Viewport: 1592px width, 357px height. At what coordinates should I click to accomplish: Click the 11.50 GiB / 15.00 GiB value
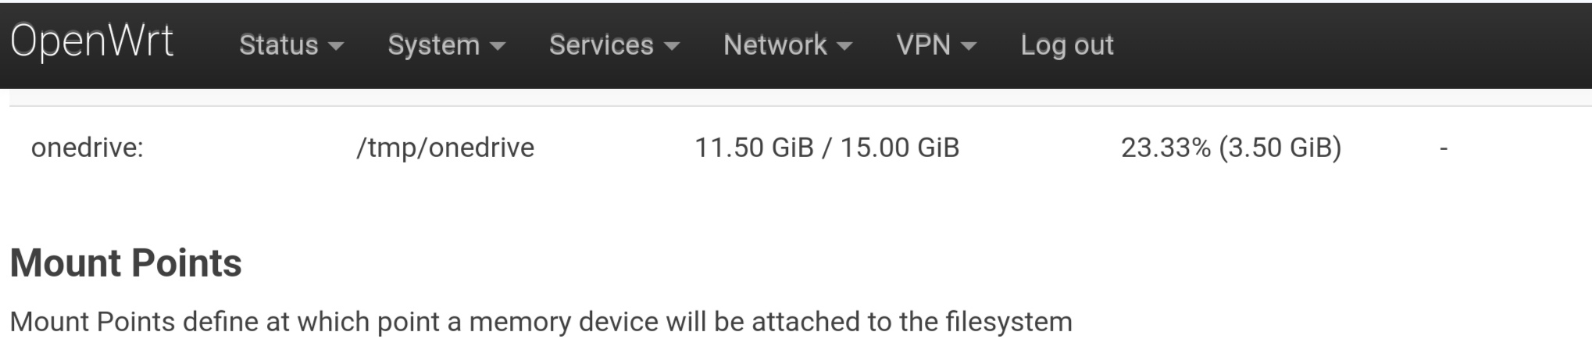[x=827, y=147]
